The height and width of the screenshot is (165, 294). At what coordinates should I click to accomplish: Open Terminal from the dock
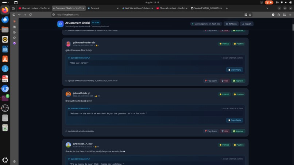click(x=5, y=98)
